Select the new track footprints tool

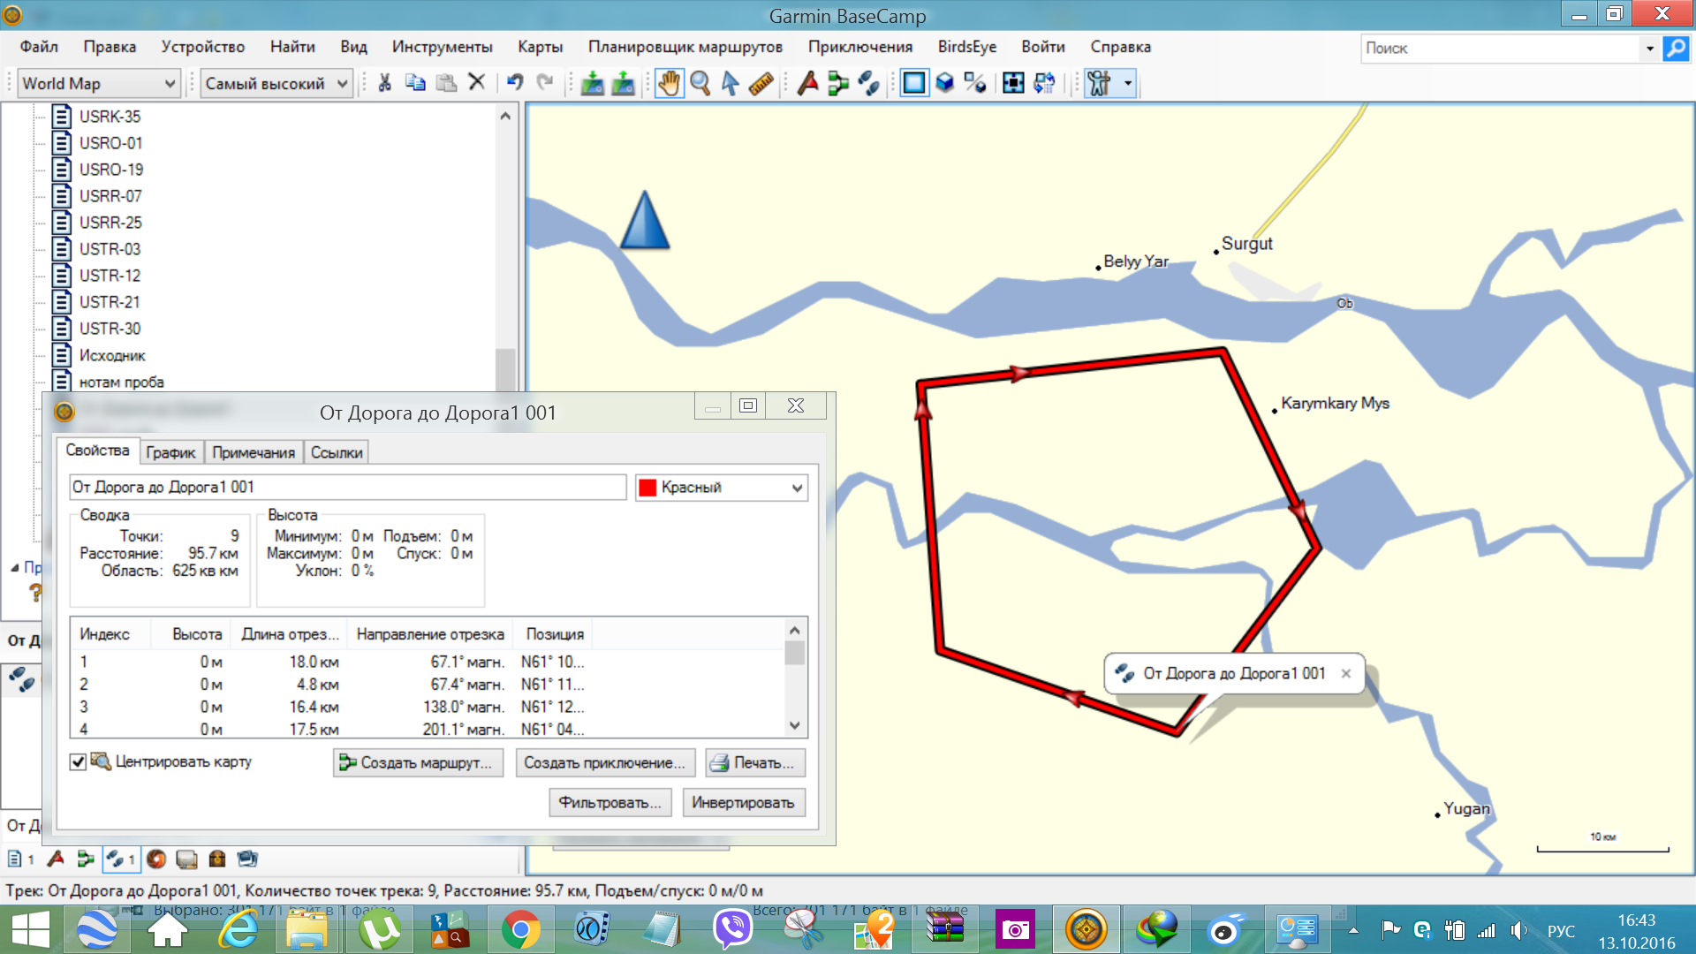tap(868, 83)
